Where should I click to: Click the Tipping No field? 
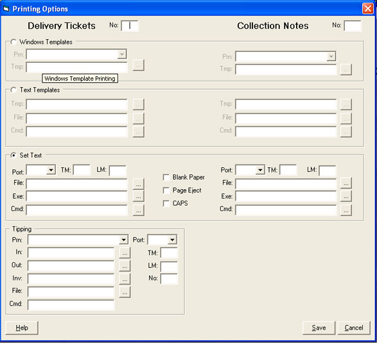click(170, 279)
